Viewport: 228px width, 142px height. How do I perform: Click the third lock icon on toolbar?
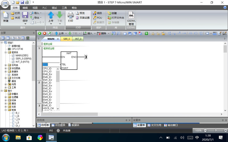pos(163,33)
